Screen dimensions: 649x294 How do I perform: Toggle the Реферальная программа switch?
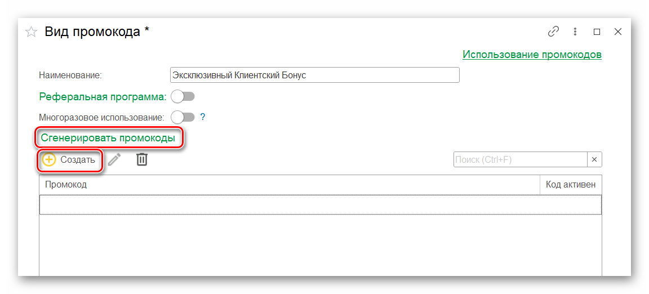click(183, 97)
